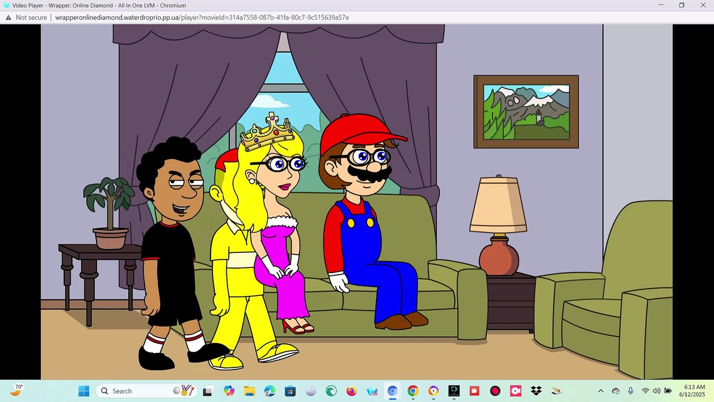
Task: Open the browser icon with a padlock on taskbar
Action: [x=433, y=391]
